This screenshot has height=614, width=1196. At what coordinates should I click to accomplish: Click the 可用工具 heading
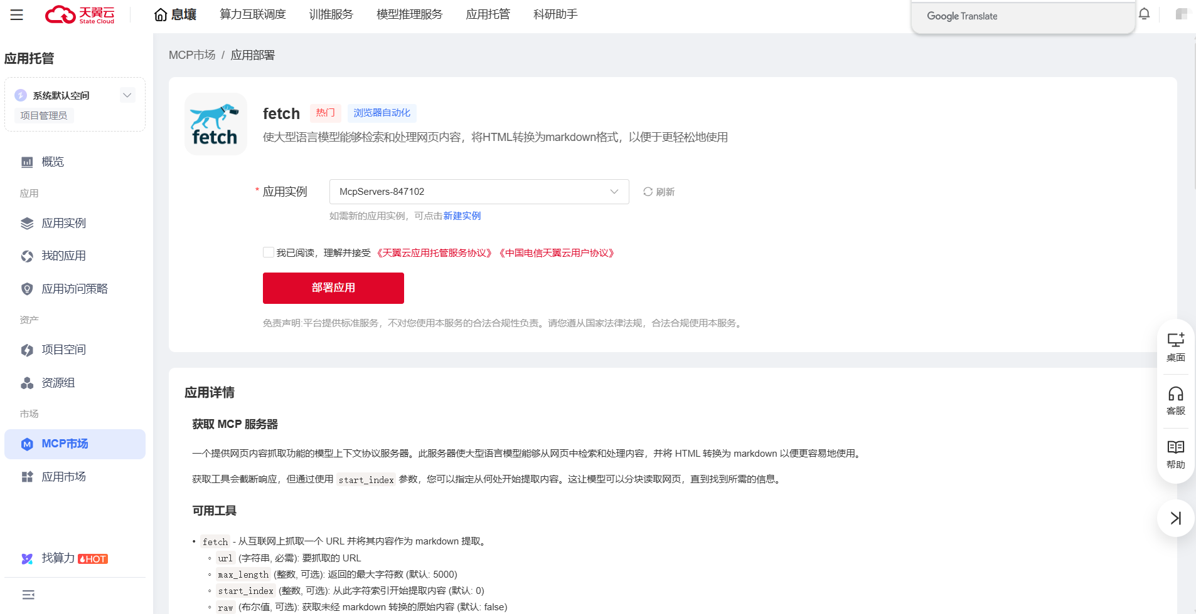(215, 511)
